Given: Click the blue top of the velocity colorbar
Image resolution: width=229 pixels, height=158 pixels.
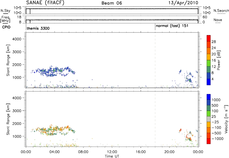Looking at the screenshot, I should (x=209, y=97).
